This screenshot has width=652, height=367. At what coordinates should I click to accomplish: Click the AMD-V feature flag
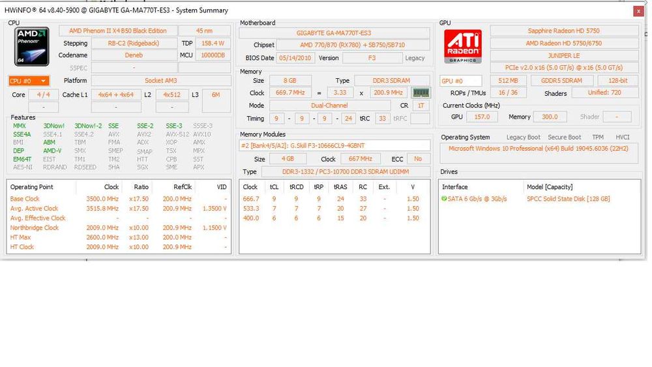pyautogui.click(x=52, y=151)
